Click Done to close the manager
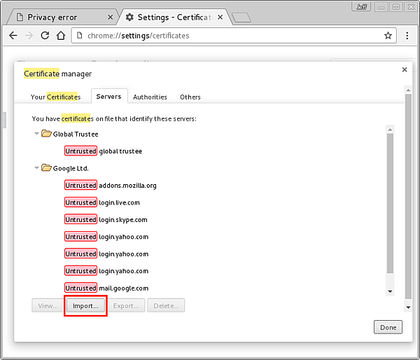The width and height of the screenshot is (420, 360). [x=388, y=327]
